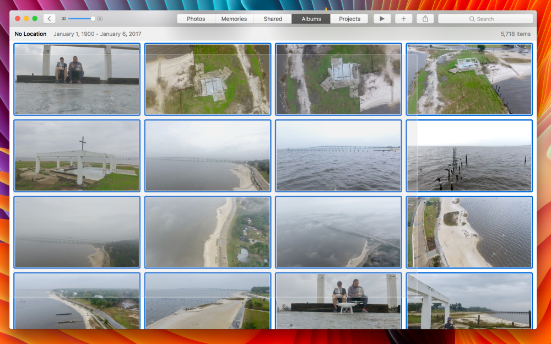Choose the choppy water photo with the distant bridge

[x=338, y=155]
